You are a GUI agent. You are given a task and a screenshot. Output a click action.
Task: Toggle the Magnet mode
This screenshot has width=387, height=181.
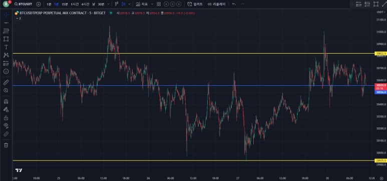pos(6,101)
